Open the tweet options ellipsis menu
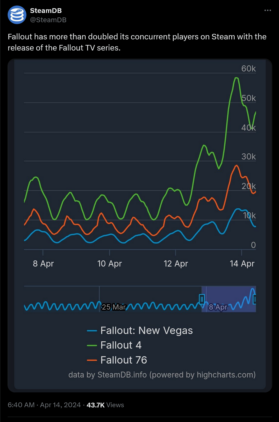 [x=268, y=10]
